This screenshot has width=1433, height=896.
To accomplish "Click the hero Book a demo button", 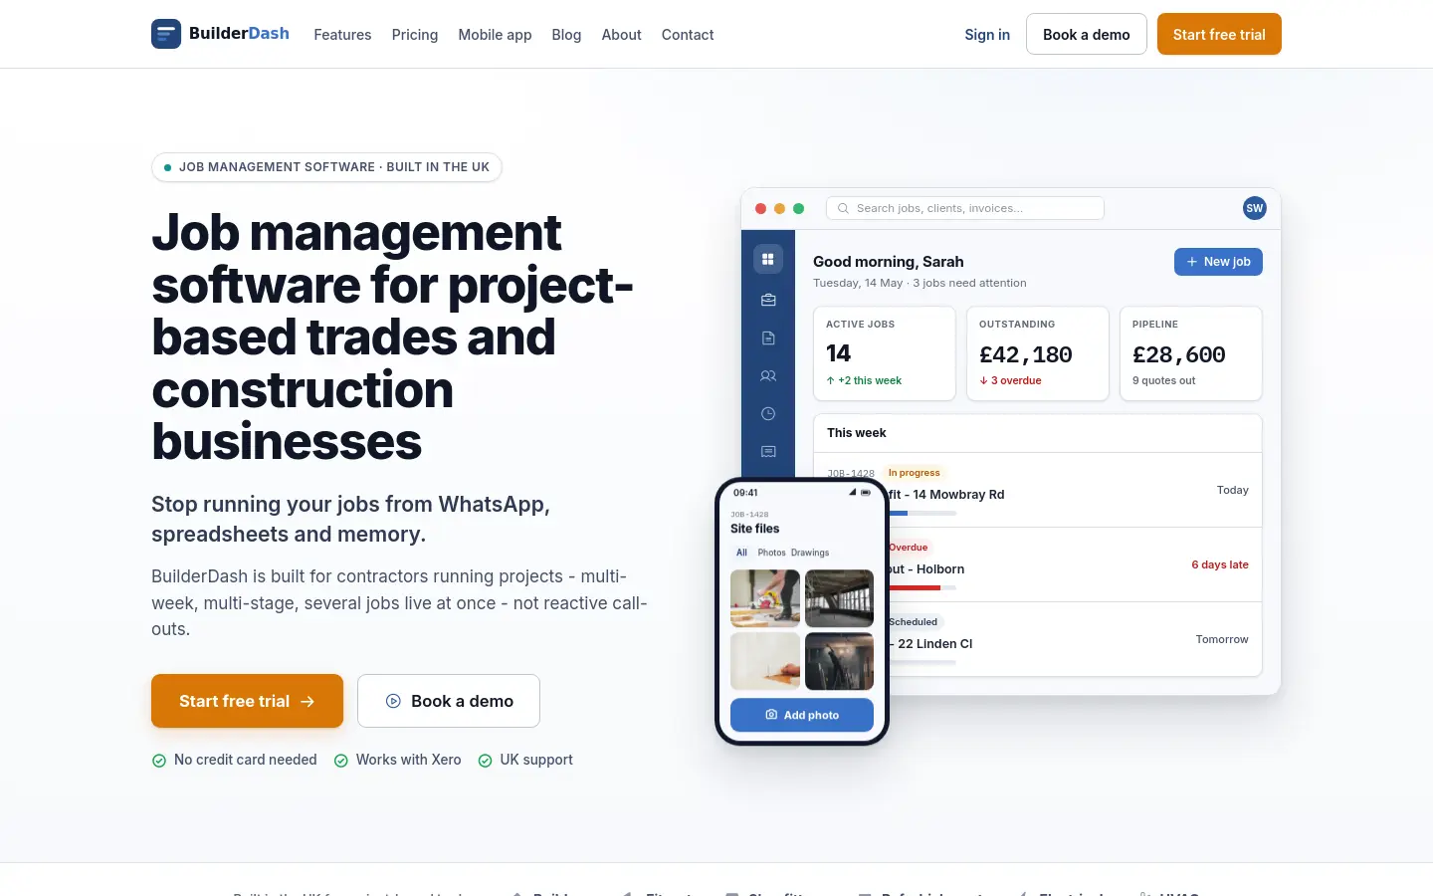I will tap(449, 701).
